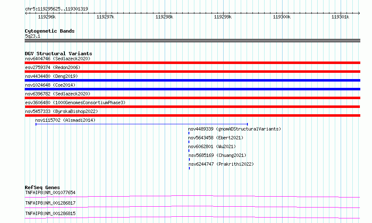
Task: Open the TNFAIP8|NM_001286817 gene label
Action: 50,203
